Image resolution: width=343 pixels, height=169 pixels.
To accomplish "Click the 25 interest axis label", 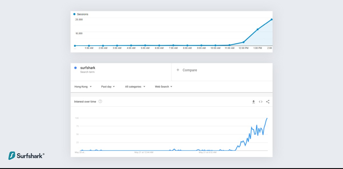I will (77, 142).
